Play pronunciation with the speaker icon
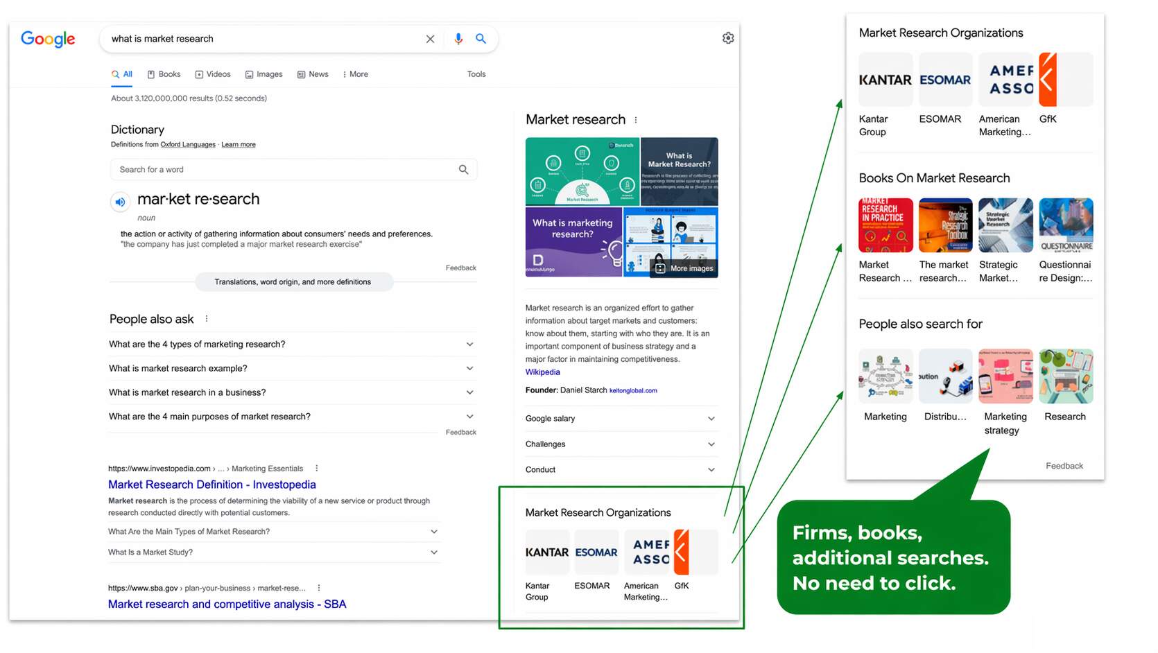The image size is (1158, 653). click(120, 202)
